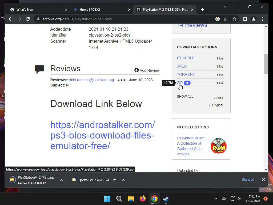Show hidden system tray icons
This screenshot has height=205, width=273.
[215, 199]
